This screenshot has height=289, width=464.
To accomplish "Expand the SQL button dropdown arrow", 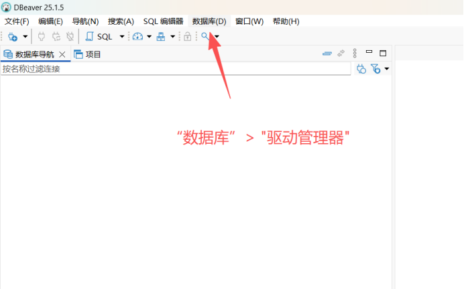I will click(121, 37).
